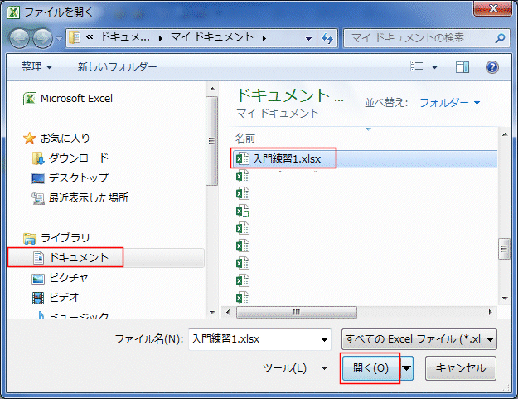Click file list scroll down arrow
518x399 pixels.
point(505,298)
